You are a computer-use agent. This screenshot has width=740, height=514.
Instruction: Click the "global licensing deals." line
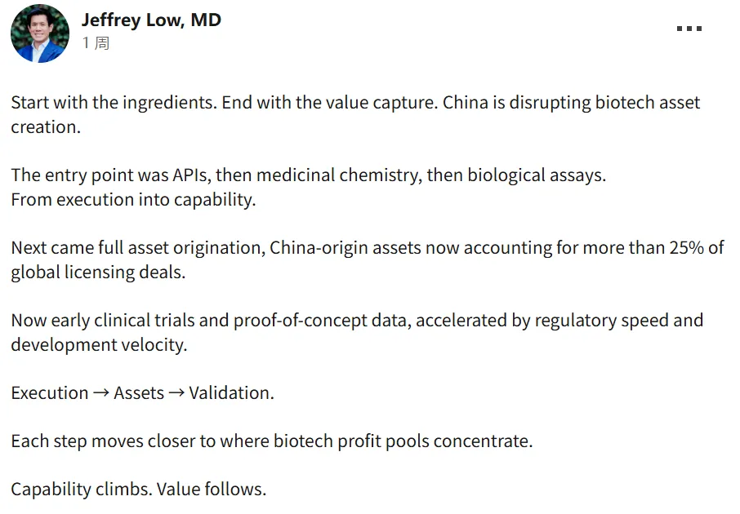(x=98, y=273)
